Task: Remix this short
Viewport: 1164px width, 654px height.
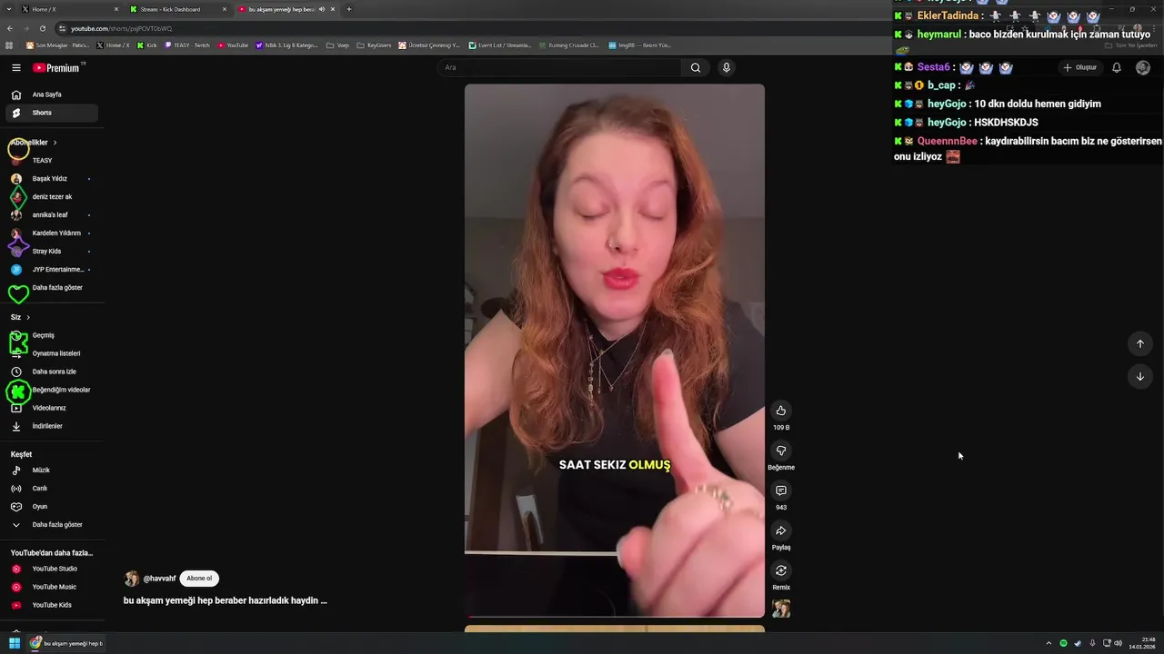Action: pyautogui.click(x=781, y=570)
